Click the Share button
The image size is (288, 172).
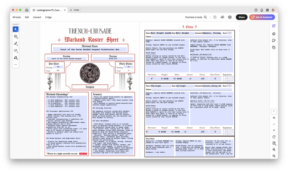[242, 17]
